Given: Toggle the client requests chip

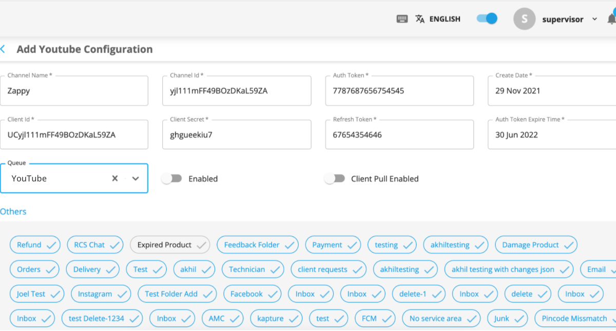Looking at the screenshot, I should [329, 269].
